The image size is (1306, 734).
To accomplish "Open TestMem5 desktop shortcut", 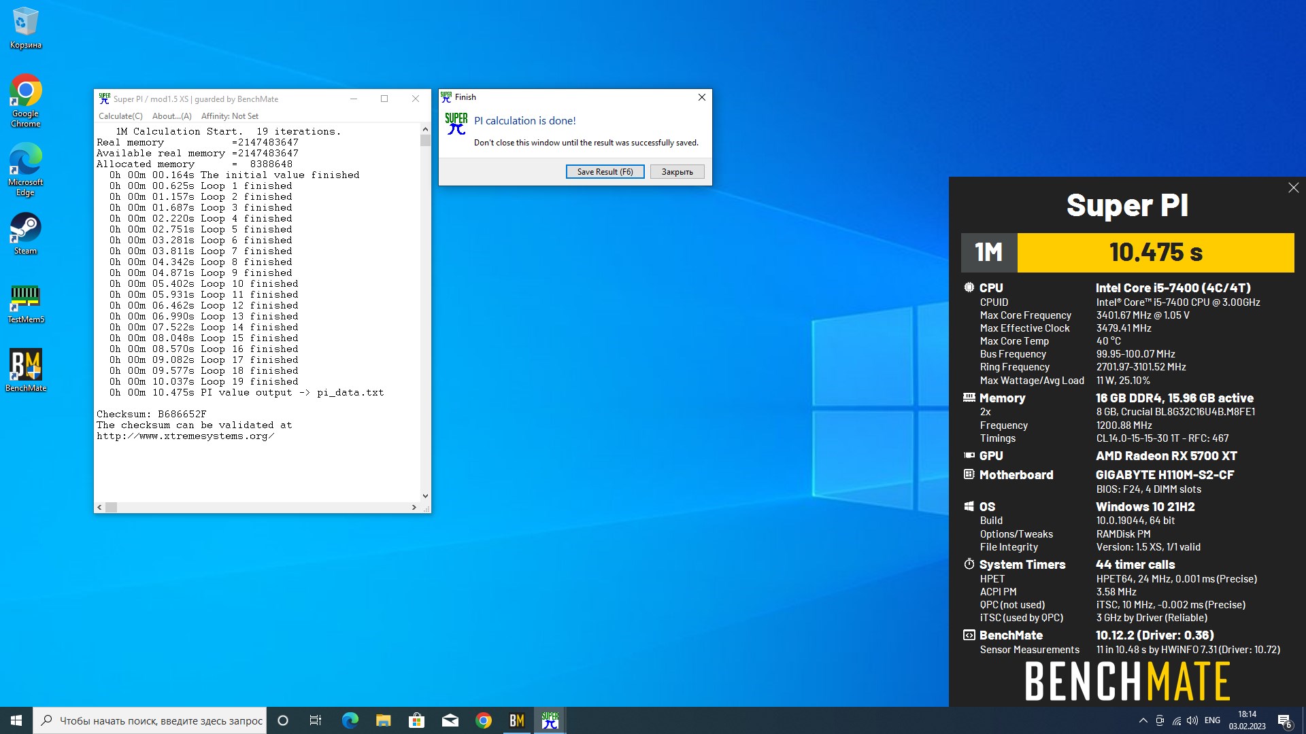I will tap(26, 303).
